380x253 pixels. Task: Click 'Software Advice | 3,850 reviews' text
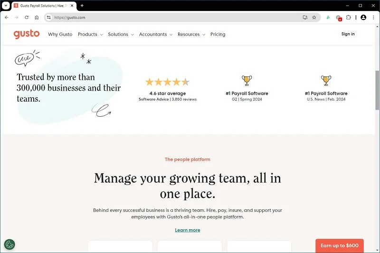click(168, 99)
